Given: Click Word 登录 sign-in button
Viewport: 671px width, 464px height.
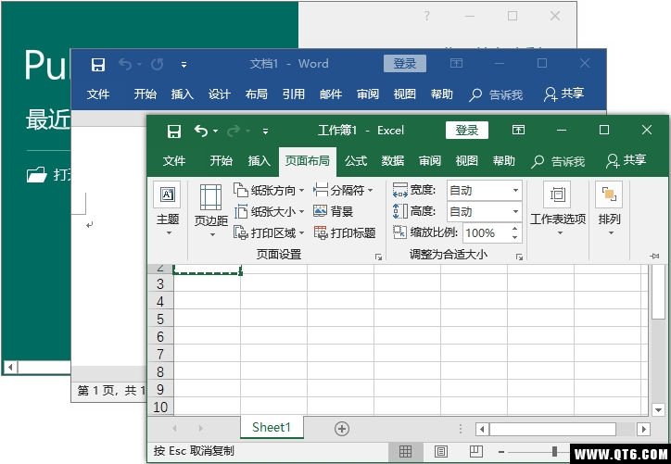Looking at the screenshot, I should click(405, 63).
